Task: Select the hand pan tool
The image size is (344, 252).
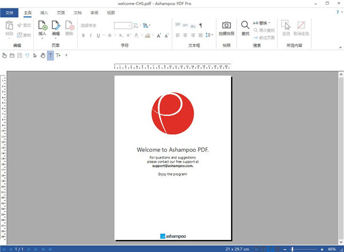Action: tap(42, 56)
